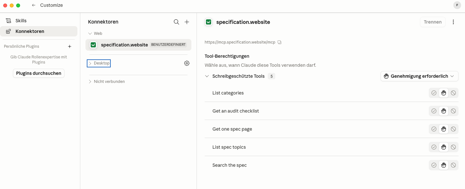Open the user avatar F in title bar
Screen dimensions: 465x189
(457, 5)
